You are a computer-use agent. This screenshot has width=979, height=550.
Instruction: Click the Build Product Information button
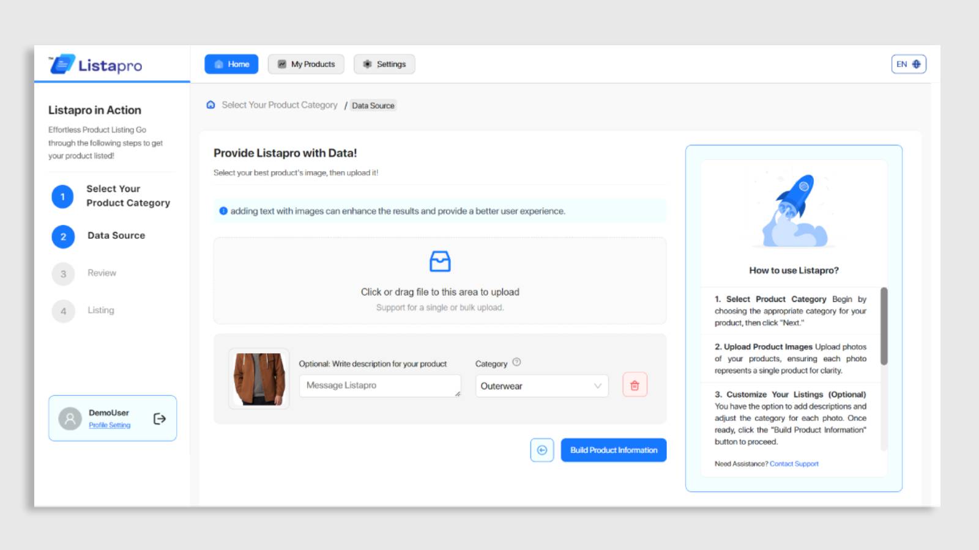613,450
